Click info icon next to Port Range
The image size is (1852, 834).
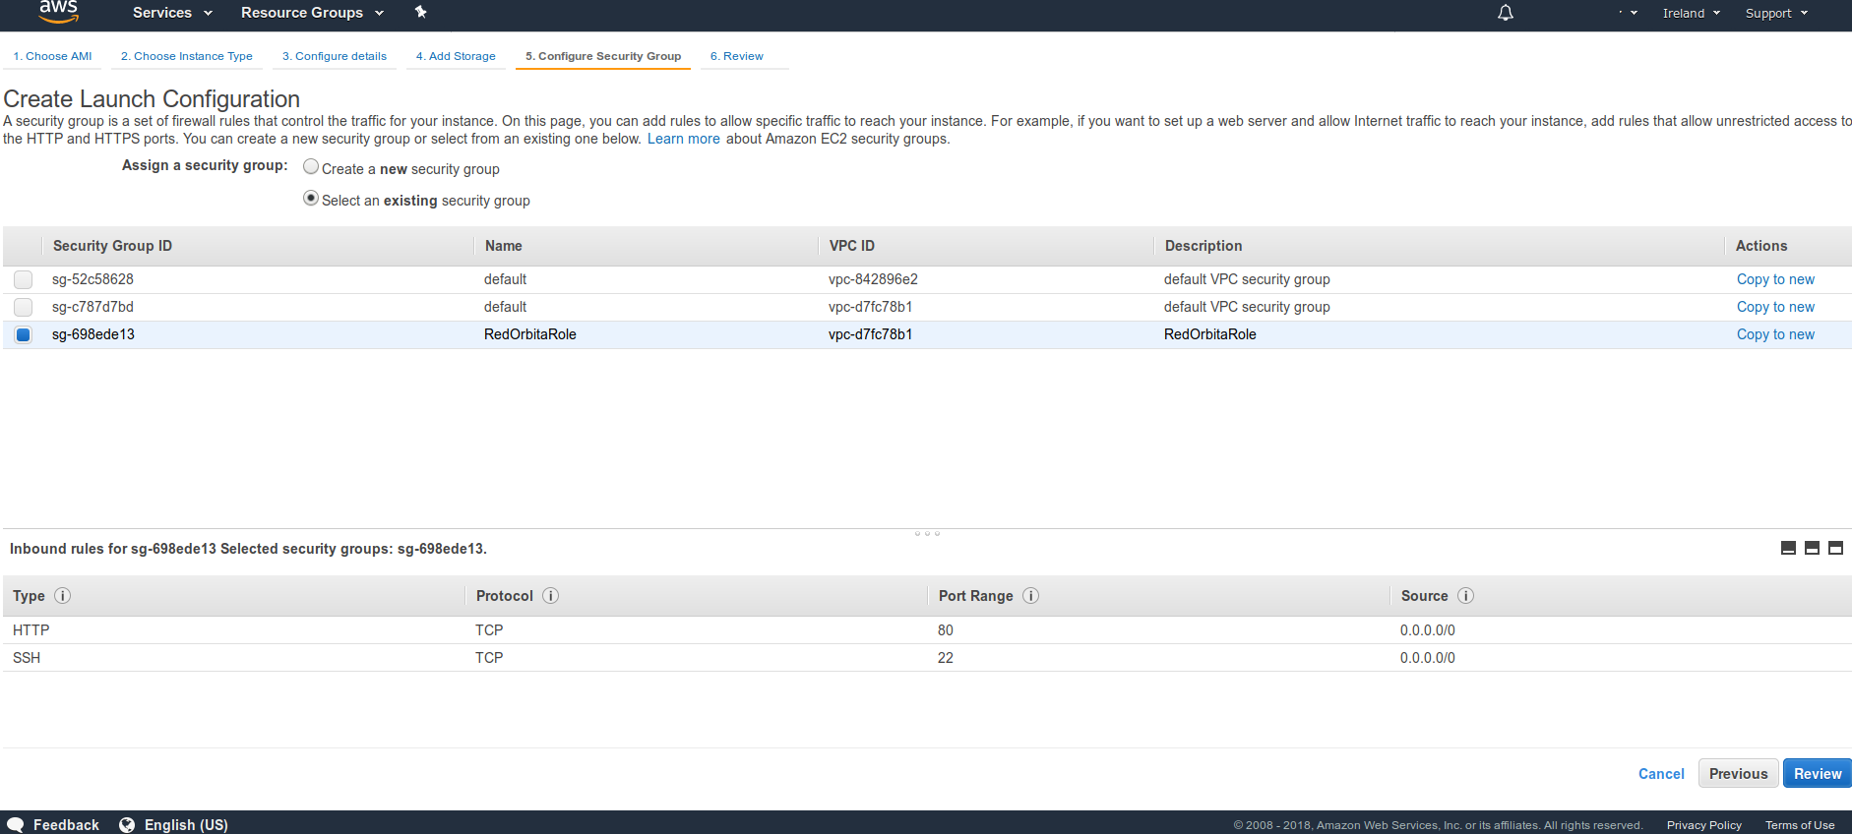1030,596
